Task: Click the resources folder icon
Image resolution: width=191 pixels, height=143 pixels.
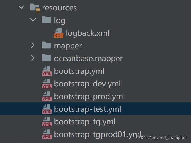Action: (35, 8)
